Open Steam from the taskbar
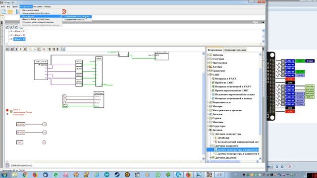This screenshot has height=178, width=317. click(117, 175)
